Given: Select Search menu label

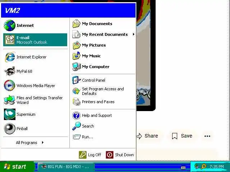Looking at the screenshot, I should [88, 126].
